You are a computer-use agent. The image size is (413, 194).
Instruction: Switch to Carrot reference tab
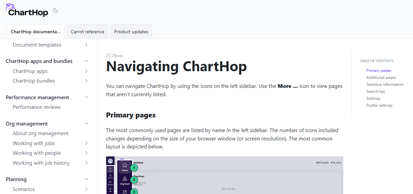pos(87,32)
